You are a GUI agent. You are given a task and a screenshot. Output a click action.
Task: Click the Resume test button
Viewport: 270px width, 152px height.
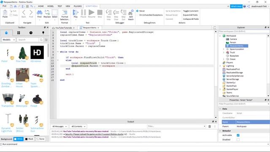point(92,12)
